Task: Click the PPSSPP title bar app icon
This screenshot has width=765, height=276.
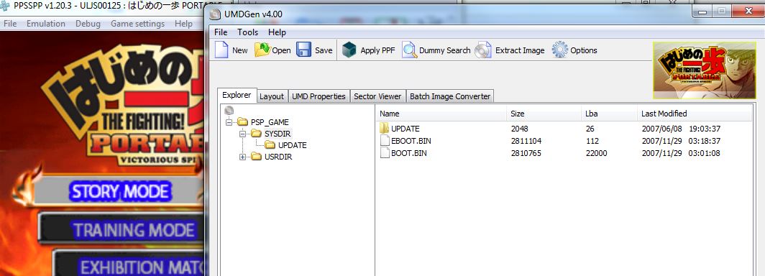Action: tap(5, 6)
